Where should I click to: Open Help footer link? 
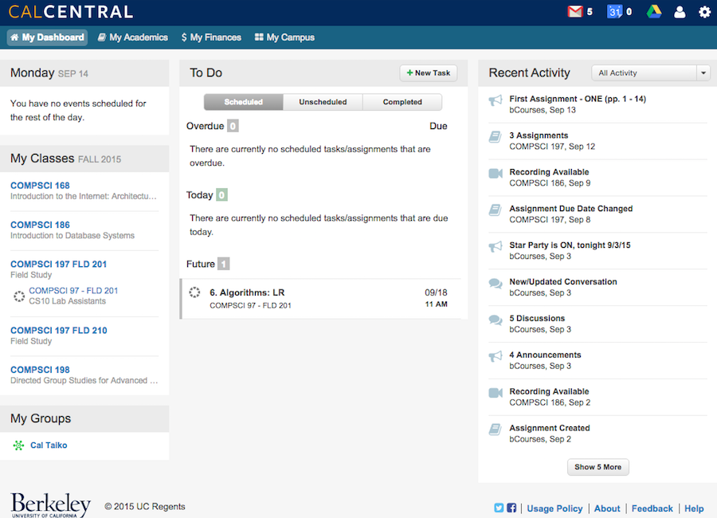(694, 508)
